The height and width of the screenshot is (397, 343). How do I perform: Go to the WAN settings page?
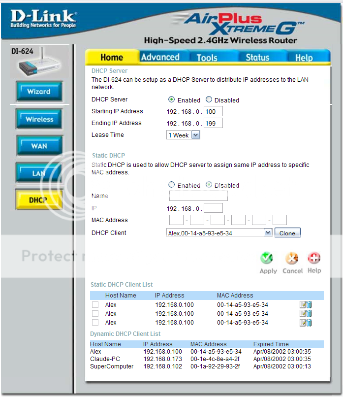[x=39, y=146]
